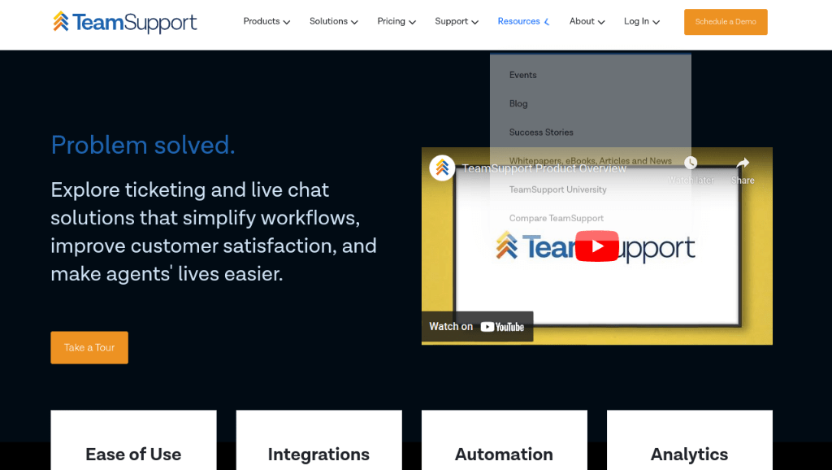Image resolution: width=832 pixels, height=470 pixels.
Task: Expand the Solutions navigation menu
Action: [334, 21]
